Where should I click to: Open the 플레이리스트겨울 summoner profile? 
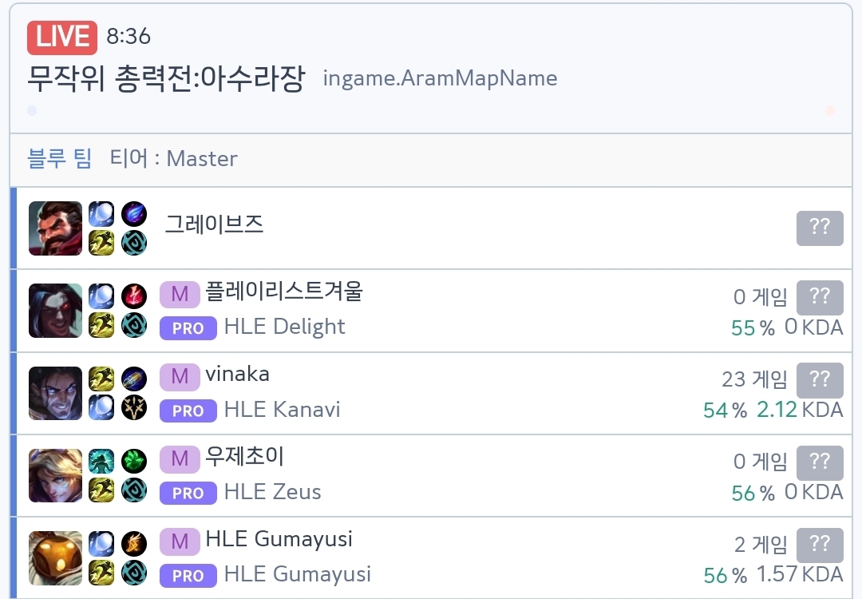click(x=284, y=292)
